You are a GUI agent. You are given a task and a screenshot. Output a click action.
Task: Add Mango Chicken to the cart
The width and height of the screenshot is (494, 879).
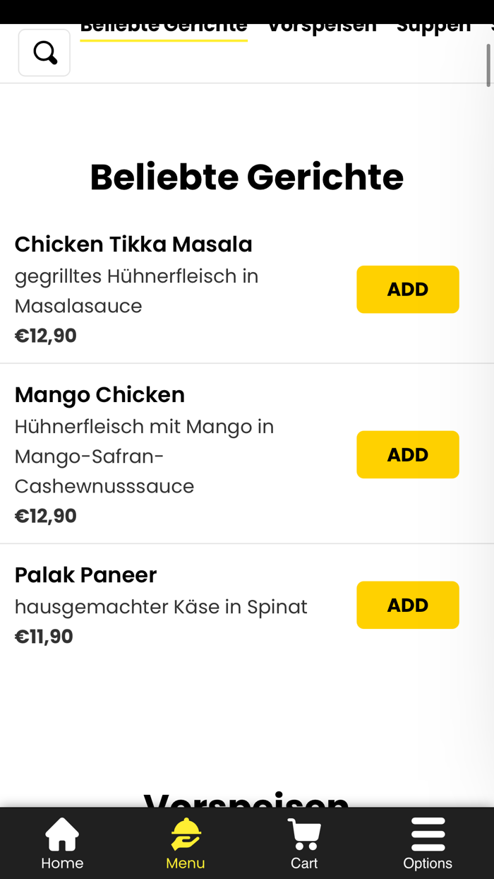(x=407, y=454)
